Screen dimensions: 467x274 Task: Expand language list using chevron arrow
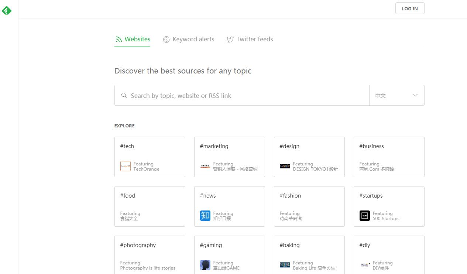415,95
